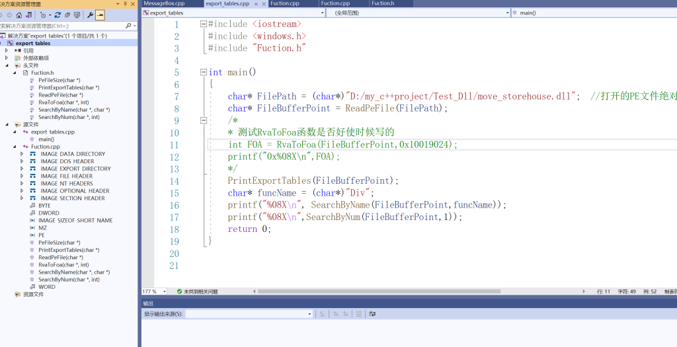Switch to the Fuction.h editor tab
The width and height of the screenshot is (677, 347).
tap(382, 3)
